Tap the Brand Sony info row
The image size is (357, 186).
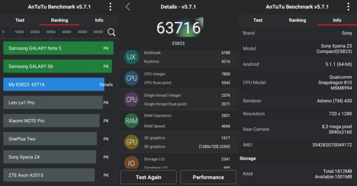pos(297,33)
